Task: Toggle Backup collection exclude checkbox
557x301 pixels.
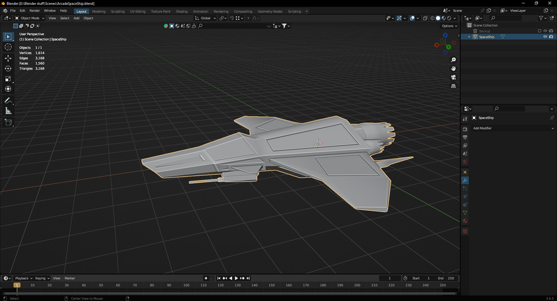Action: 539,31
